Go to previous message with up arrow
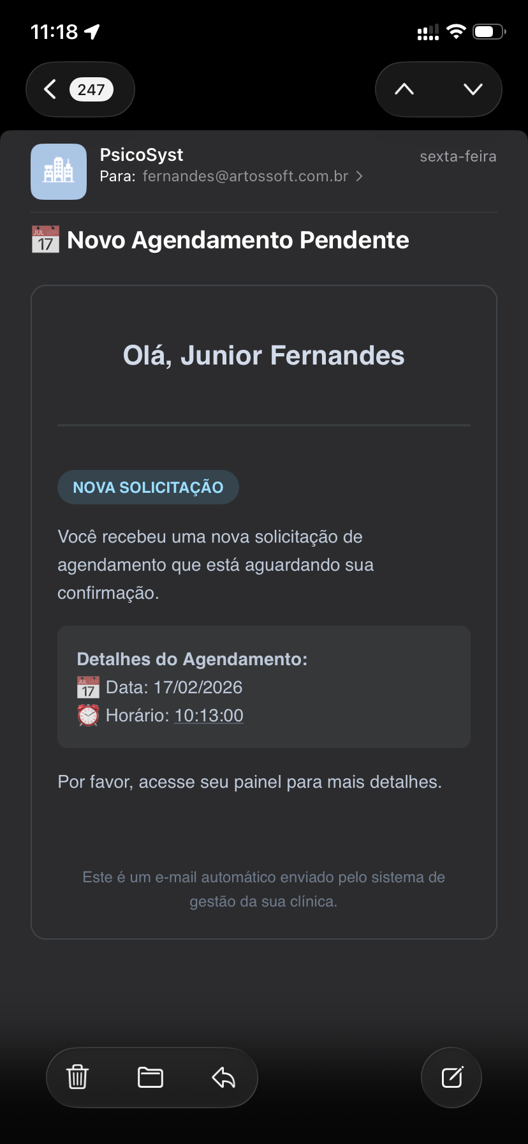 pos(404,89)
